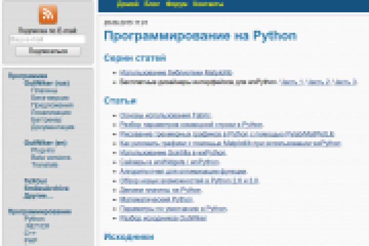The height and width of the screenshot is (246, 369).
Task: Open the third top navigation bar item
Action: click(x=176, y=4)
